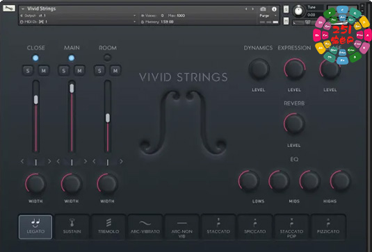This screenshot has height=252, width=372.
Task: Solo the CLOSE mic channel
Action: click(28, 70)
